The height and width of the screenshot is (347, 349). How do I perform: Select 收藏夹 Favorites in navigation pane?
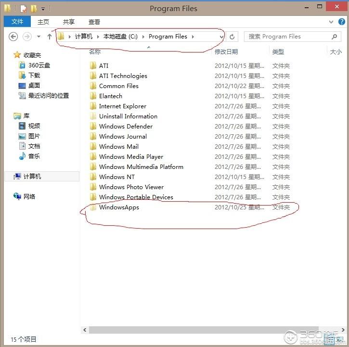pyautogui.click(x=32, y=55)
